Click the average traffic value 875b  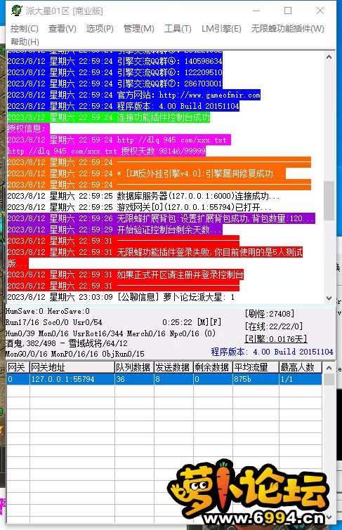[x=256, y=379]
